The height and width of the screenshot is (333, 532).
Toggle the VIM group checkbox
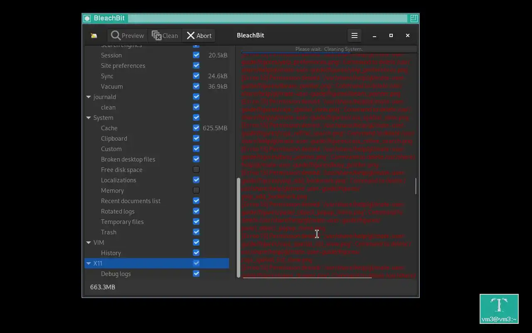[x=196, y=243]
